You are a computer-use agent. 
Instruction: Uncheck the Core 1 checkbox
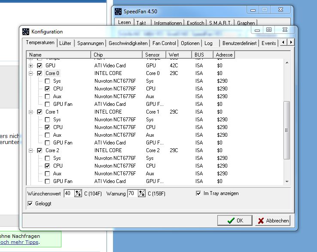pyautogui.click(x=40, y=112)
